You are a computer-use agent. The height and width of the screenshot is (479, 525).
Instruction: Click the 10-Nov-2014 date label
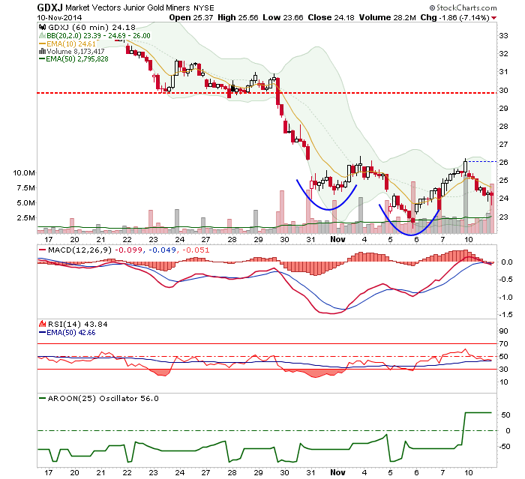coord(59,18)
